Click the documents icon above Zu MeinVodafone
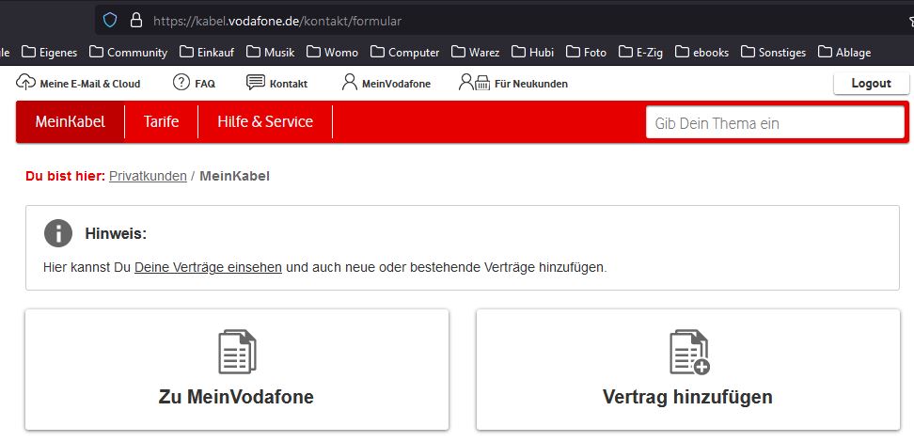This screenshot has width=914, height=442. [x=237, y=352]
